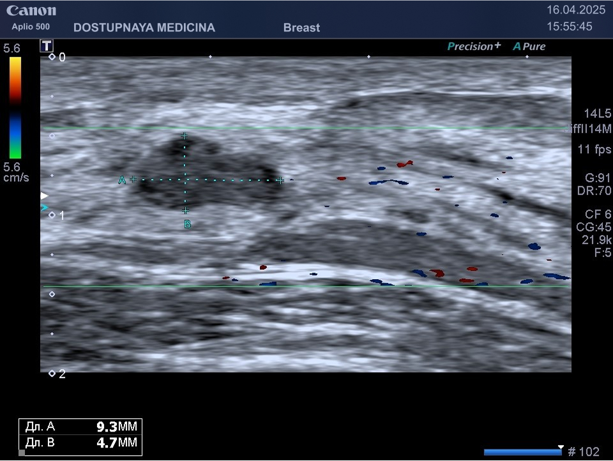Click the small gray square under measurements
This screenshot has height=461, width=613.
click(22, 453)
